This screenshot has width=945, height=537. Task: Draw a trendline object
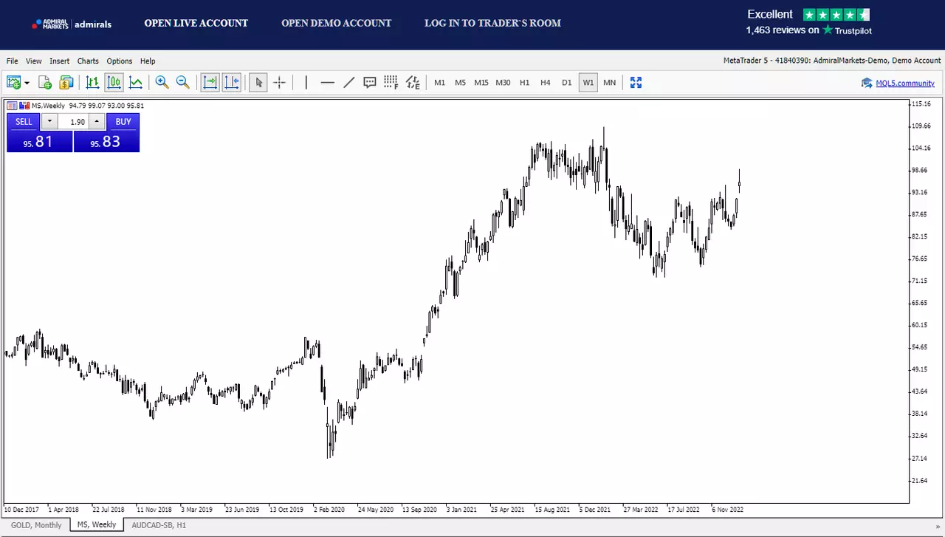click(349, 83)
